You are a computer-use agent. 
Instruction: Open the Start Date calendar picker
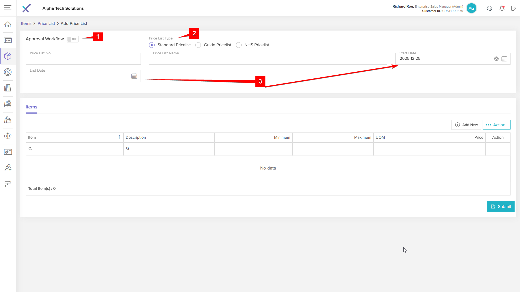(504, 59)
